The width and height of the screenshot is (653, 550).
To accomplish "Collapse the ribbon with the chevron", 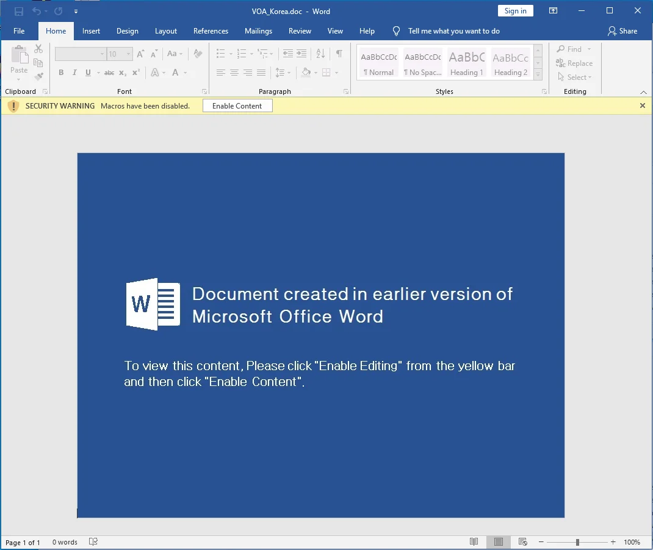I will (643, 92).
